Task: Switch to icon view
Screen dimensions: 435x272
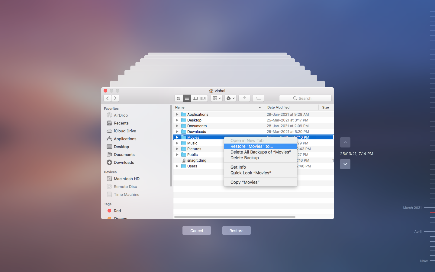Action: [x=179, y=98]
